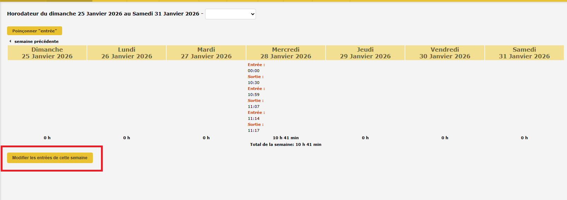Click the left arrow before semaine précédente
This screenshot has height=200, width=567.
click(x=10, y=41)
